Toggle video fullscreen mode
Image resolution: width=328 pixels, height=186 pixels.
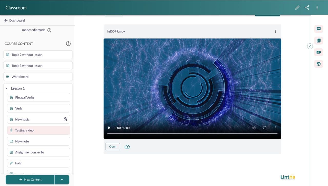click(x=265, y=128)
